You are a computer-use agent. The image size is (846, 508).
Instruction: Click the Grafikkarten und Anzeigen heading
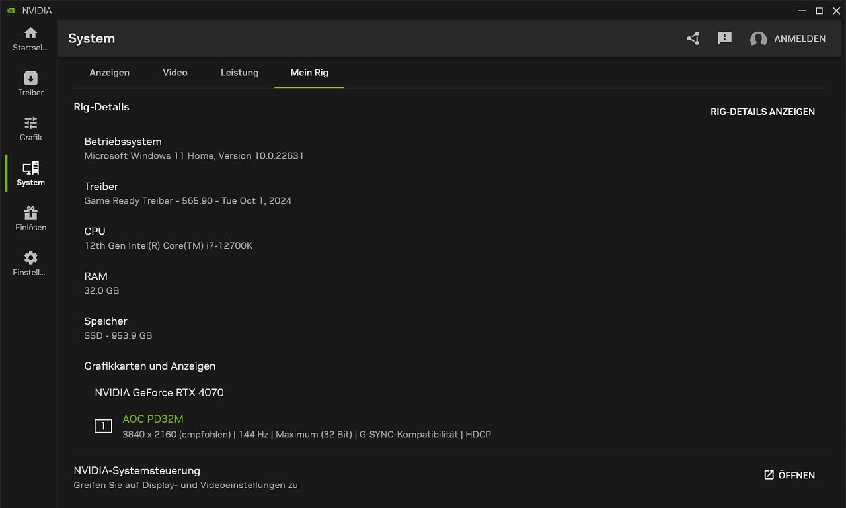coord(150,366)
